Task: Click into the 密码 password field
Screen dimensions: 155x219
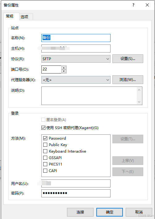Action: tap(76, 193)
